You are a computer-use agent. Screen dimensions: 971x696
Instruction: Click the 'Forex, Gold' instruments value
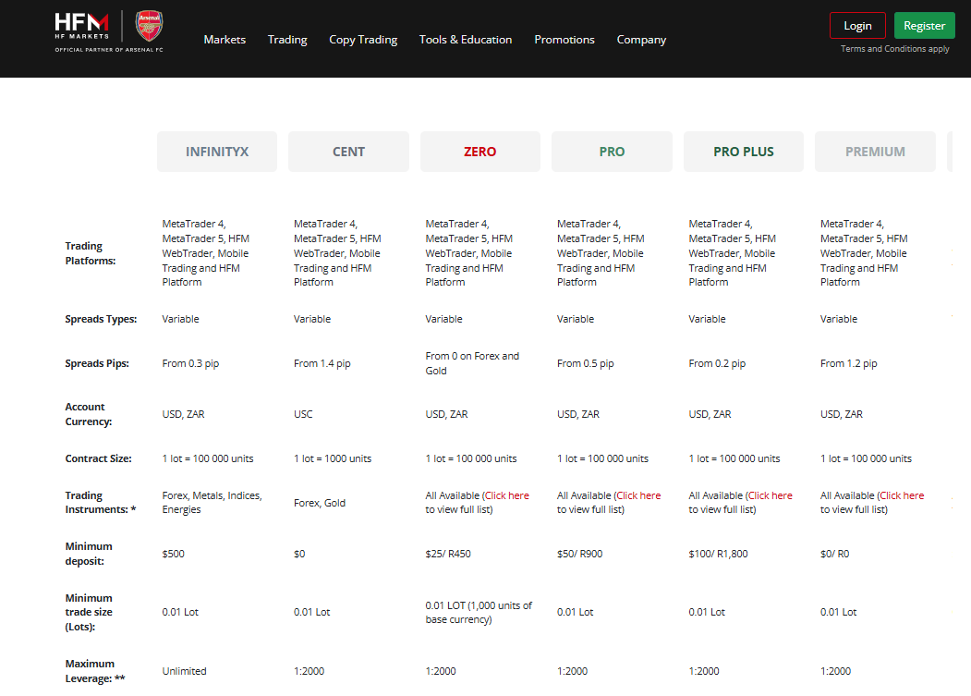click(x=320, y=503)
